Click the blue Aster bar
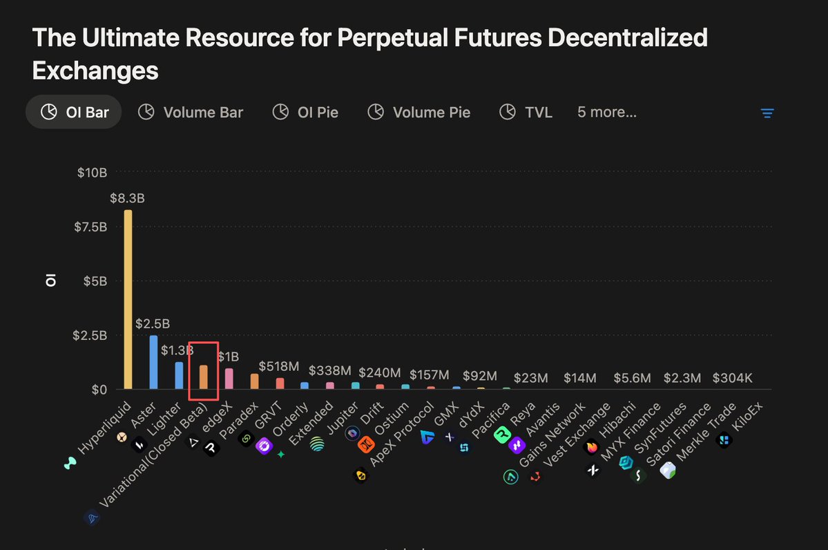The width and height of the screenshot is (828, 550). point(153,362)
